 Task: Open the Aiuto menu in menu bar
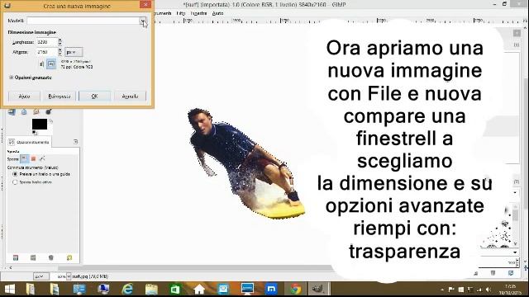tap(218, 13)
